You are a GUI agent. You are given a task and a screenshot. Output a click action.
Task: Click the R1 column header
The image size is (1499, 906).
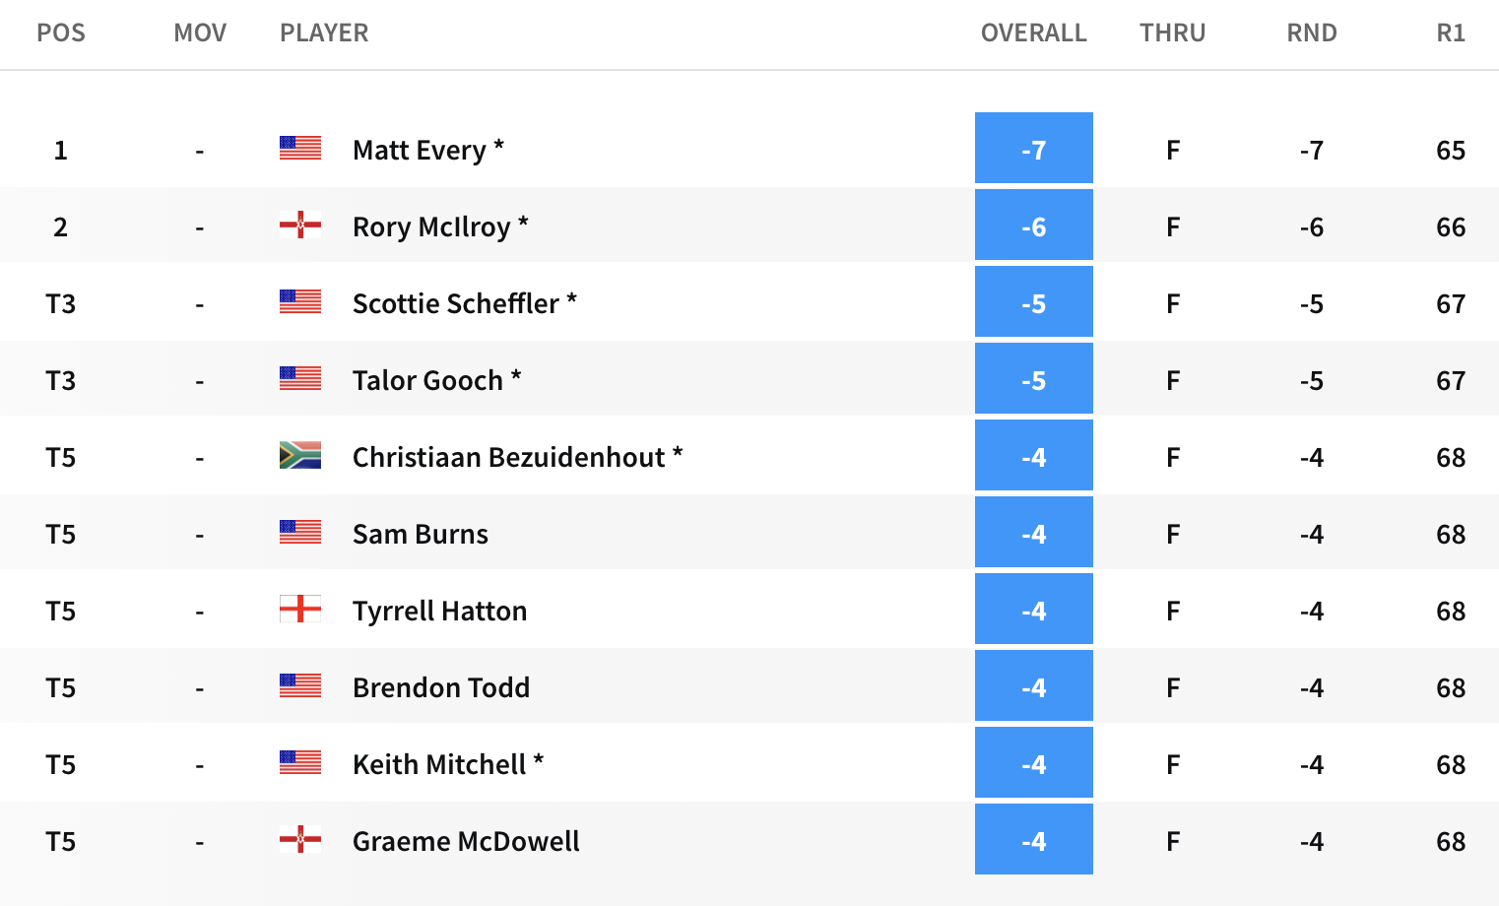pyautogui.click(x=1451, y=32)
